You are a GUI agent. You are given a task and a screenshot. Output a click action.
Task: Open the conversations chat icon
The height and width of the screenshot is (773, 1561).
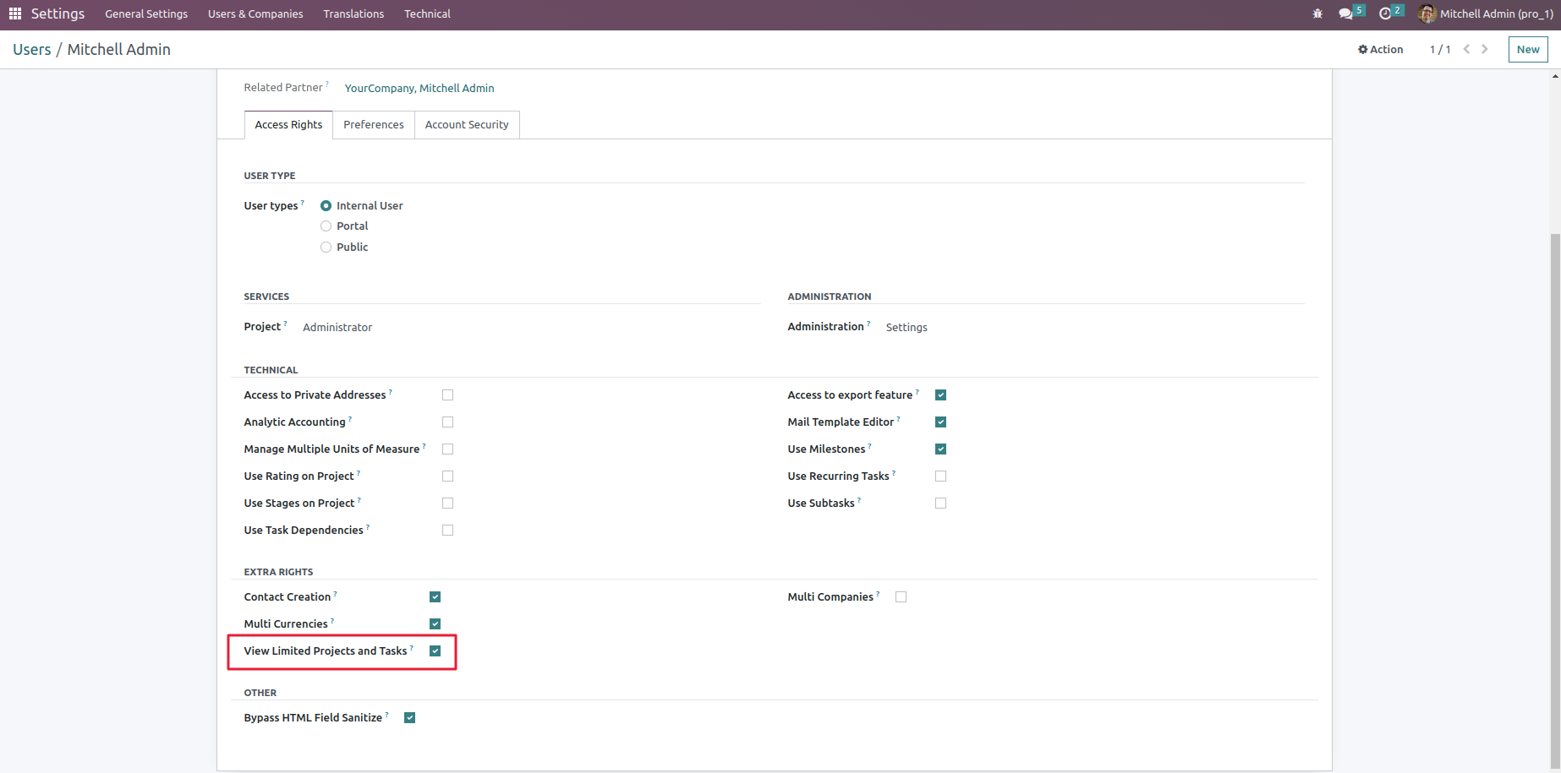point(1345,14)
